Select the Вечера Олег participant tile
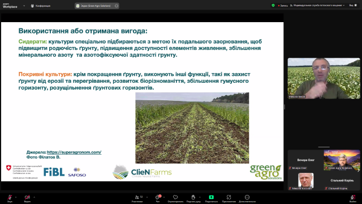 click(305, 160)
